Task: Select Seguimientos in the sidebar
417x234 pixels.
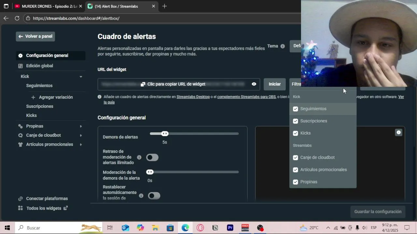Action: coord(39,85)
